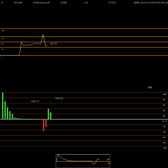Click the price label 9438.79
Viewport: 168px width, 168px height.
[x=35, y=101]
